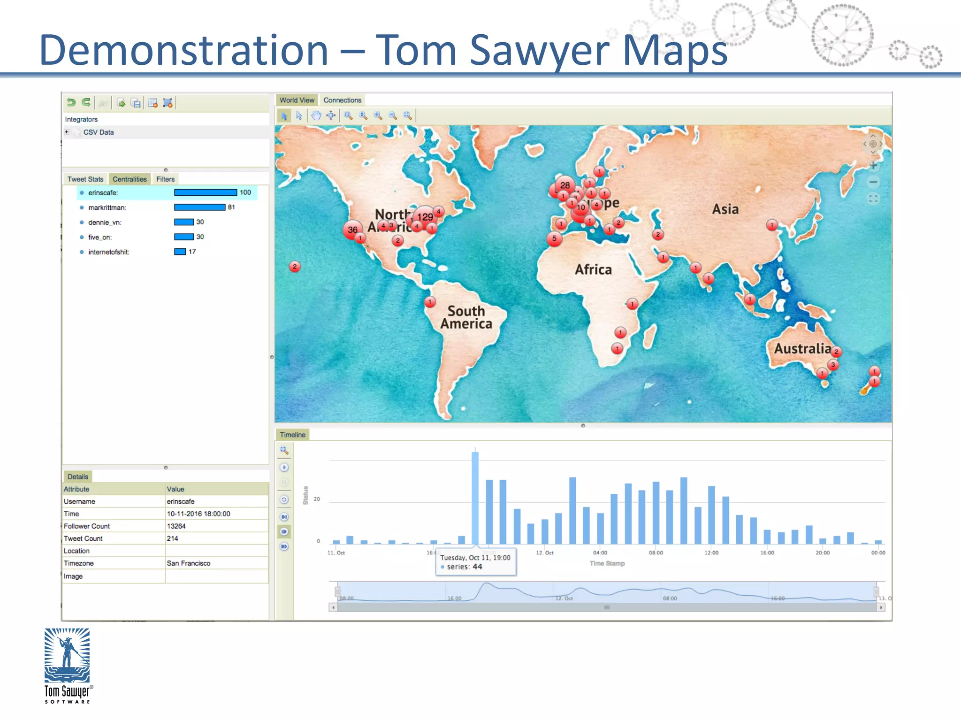
Task: Click the save data floppy disk icon
Action: 136,103
